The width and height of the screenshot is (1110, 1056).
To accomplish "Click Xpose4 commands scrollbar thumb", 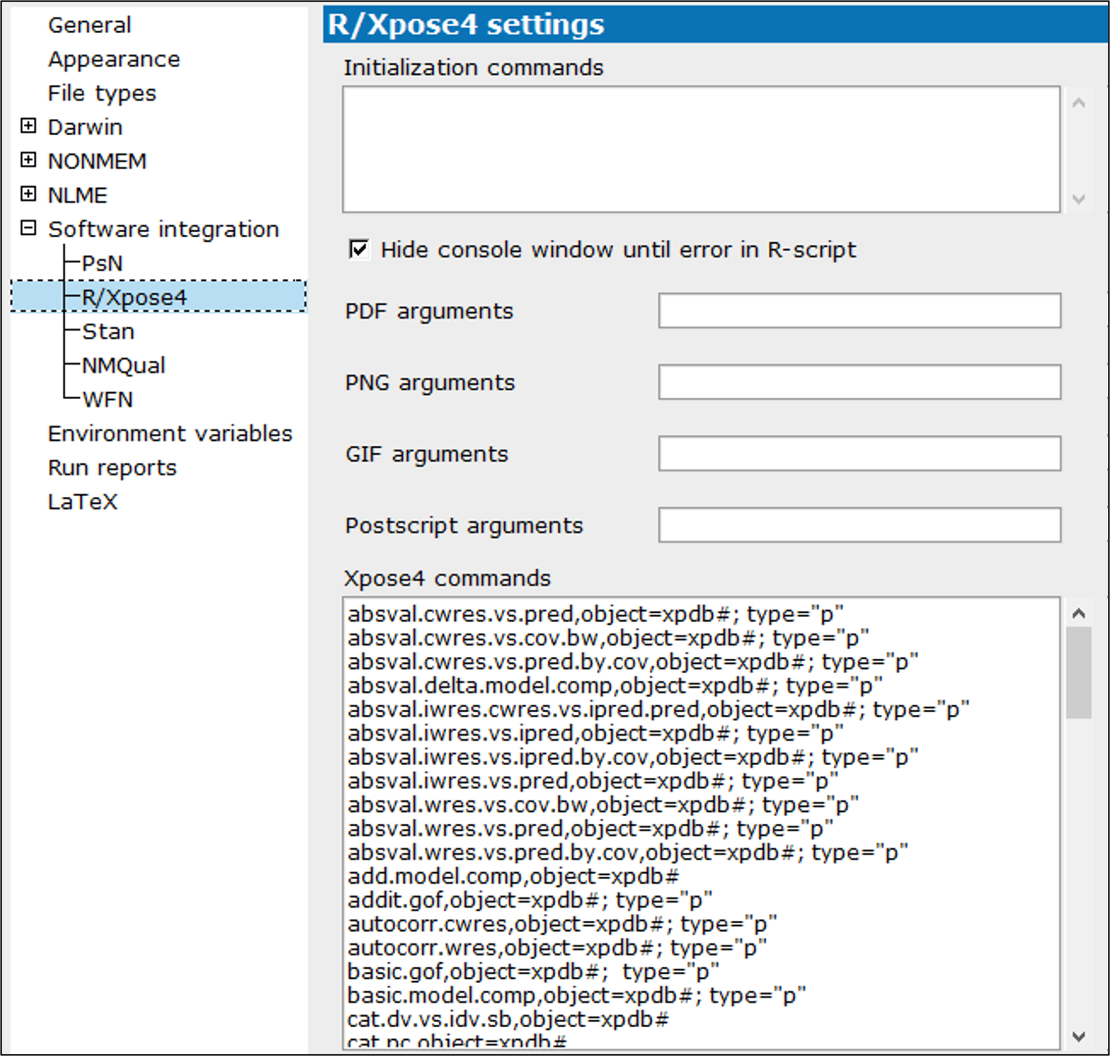I will pos(1078,673).
